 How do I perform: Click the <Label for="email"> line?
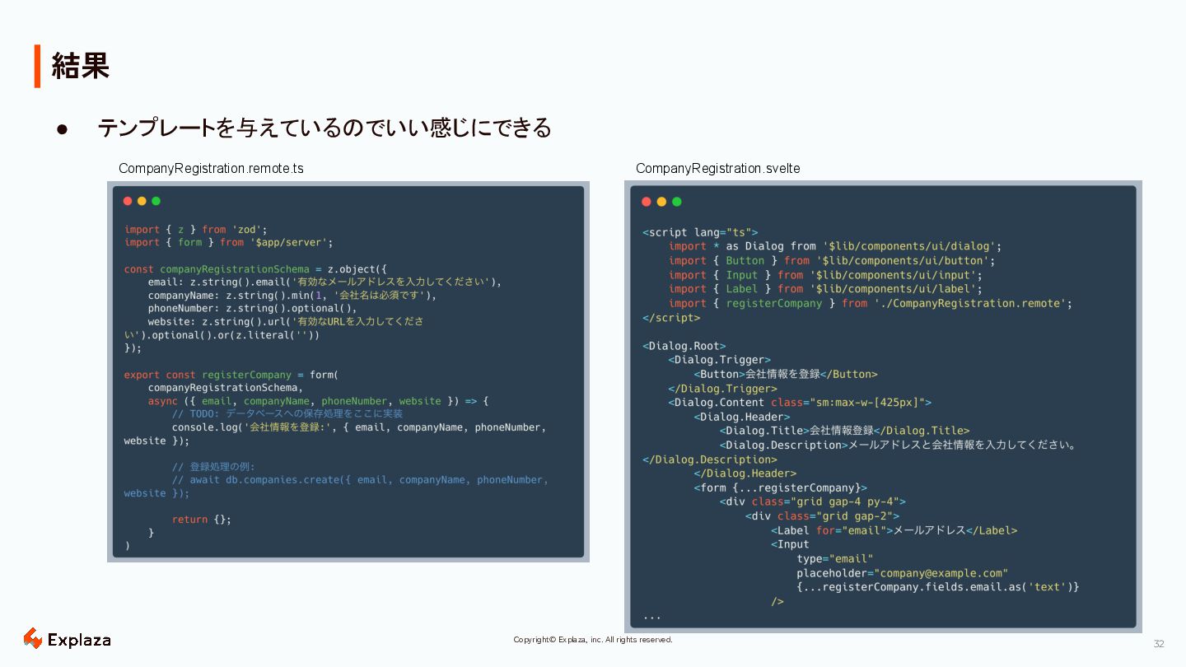tap(894, 530)
